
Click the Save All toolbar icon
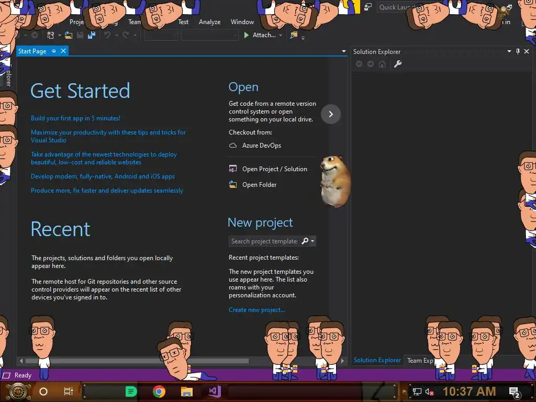(92, 35)
